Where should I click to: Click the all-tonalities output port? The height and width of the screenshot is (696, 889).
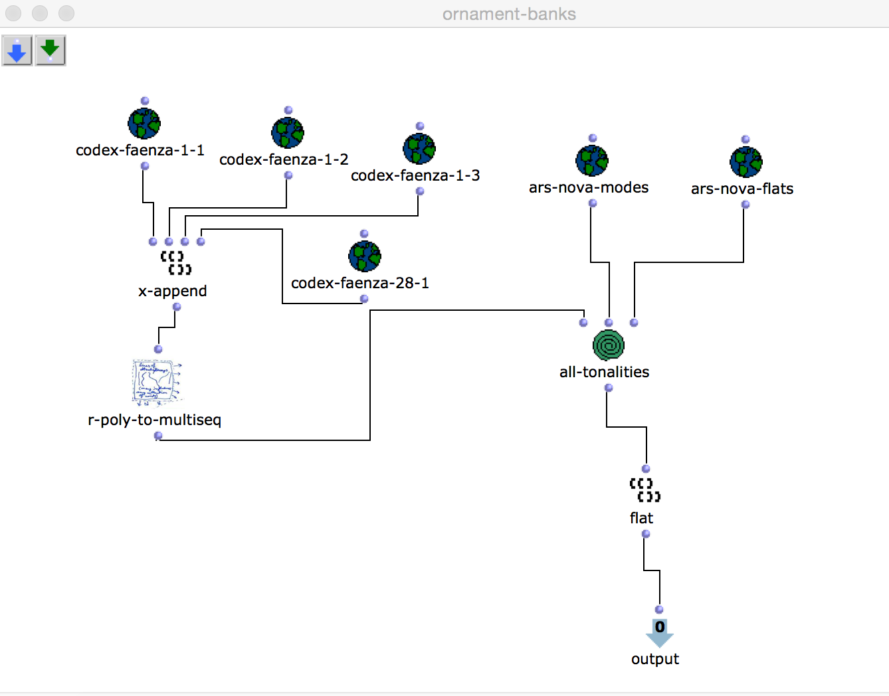point(609,388)
